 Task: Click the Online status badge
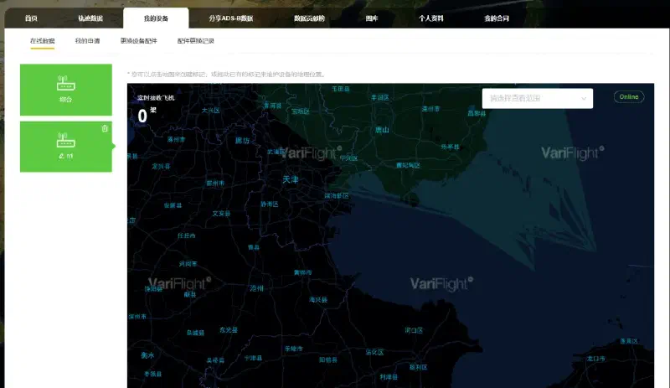tap(629, 97)
